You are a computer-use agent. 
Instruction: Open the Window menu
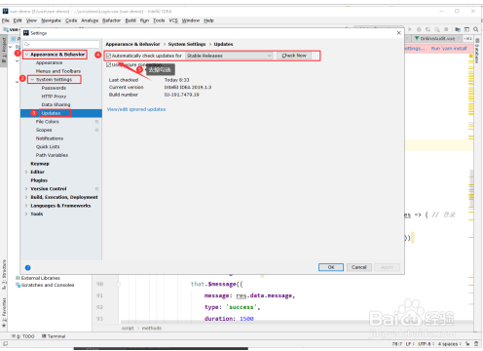click(x=191, y=20)
